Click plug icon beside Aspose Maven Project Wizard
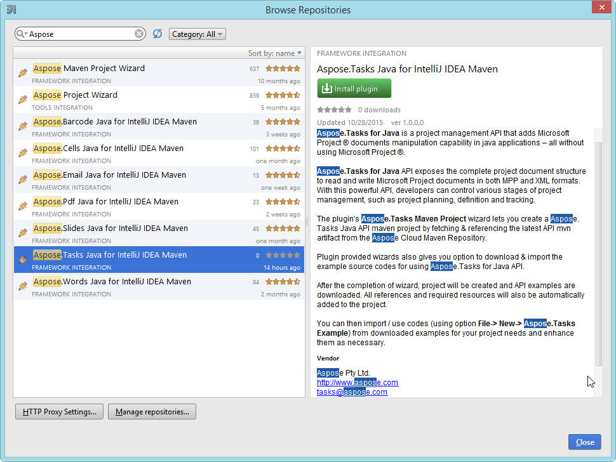 click(x=23, y=74)
